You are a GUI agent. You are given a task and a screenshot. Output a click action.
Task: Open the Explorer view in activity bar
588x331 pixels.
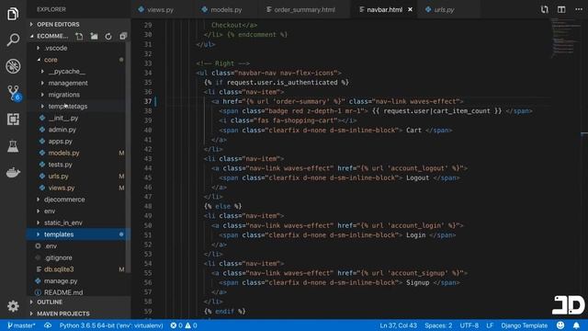click(13, 14)
